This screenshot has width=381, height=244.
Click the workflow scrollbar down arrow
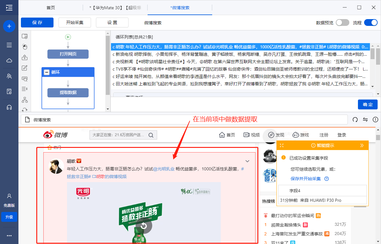[108, 109]
